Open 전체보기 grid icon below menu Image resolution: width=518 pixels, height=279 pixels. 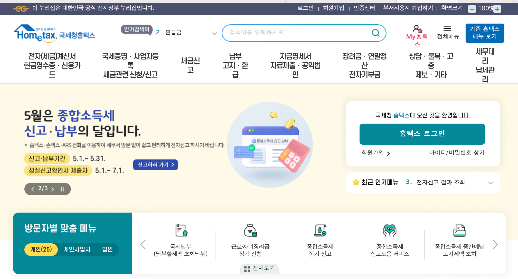click(247, 269)
